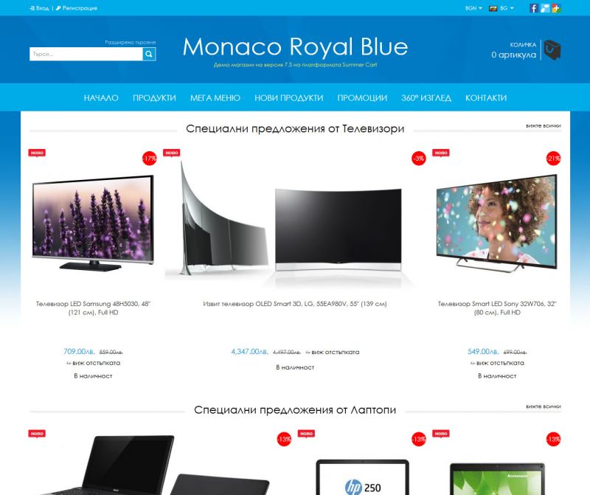
Task: Focus the Търси search input field
Action: pyautogui.click(x=86, y=54)
